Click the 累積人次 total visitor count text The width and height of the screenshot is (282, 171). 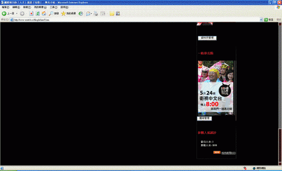[x=209, y=146]
